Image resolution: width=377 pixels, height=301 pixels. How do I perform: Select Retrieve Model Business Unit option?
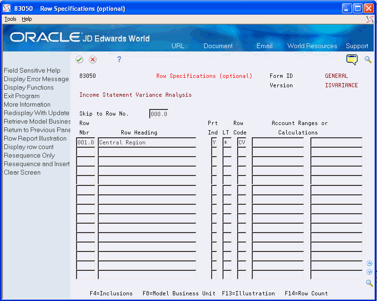coord(37,121)
